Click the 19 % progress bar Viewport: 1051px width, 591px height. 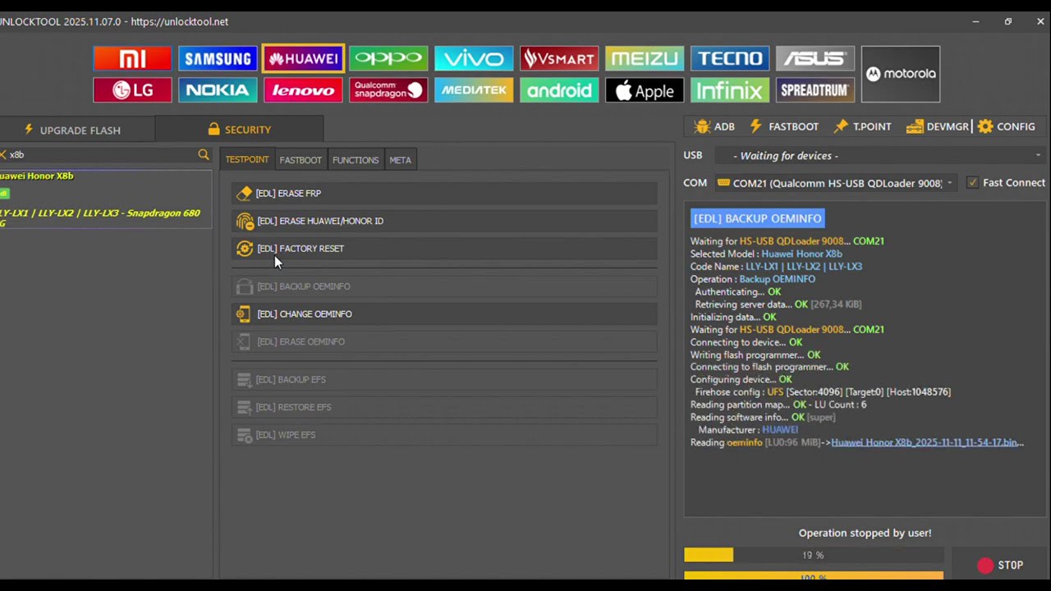[x=814, y=556]
